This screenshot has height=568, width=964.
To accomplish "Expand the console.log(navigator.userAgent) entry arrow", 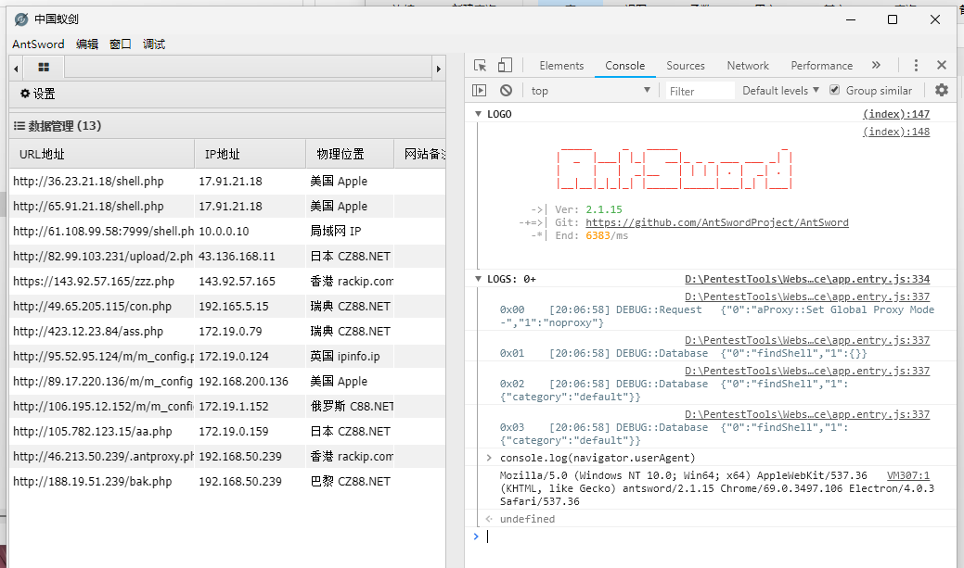I will tap(489, 458).
